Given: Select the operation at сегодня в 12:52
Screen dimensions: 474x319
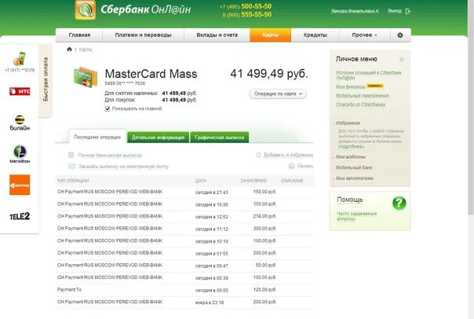Looking at the screenshot, I should 184,216.
